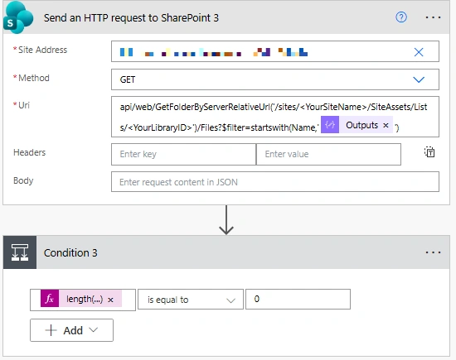456x360 pixels.
Task: Click the Condition 3 control icon
Action: coord(20,252)
